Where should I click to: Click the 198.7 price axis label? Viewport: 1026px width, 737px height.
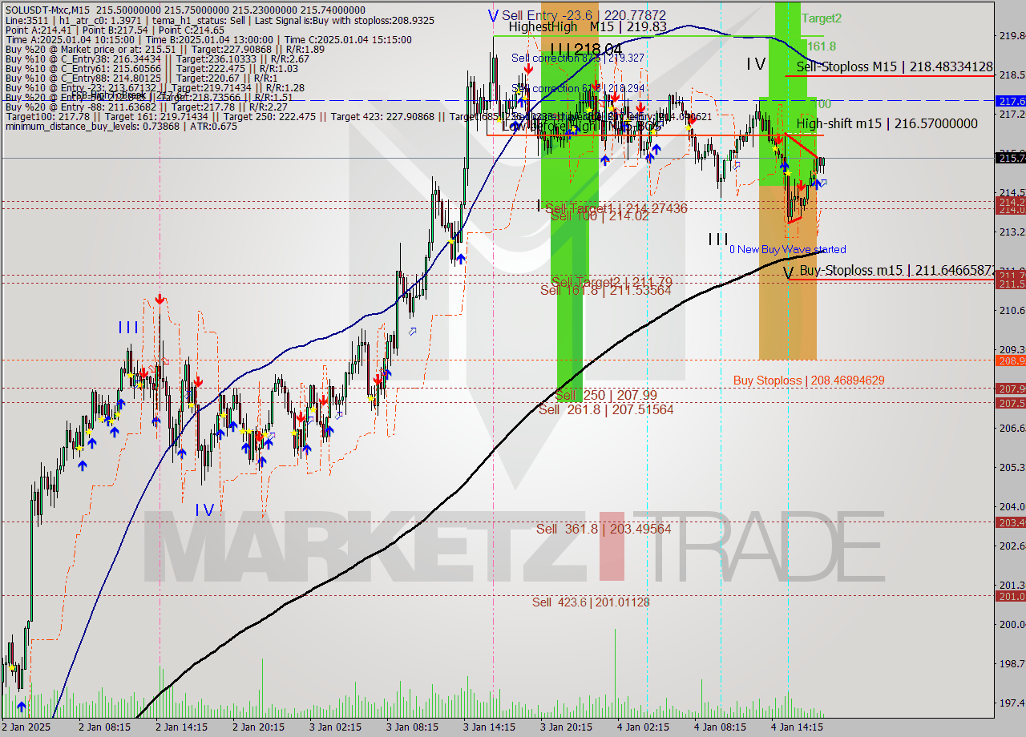(x=1012, y=663)
